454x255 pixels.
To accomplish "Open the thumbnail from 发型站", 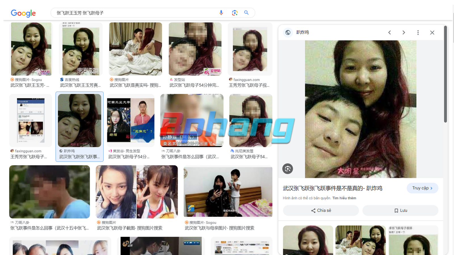I will pyautogui.click(x=195, y=49).
